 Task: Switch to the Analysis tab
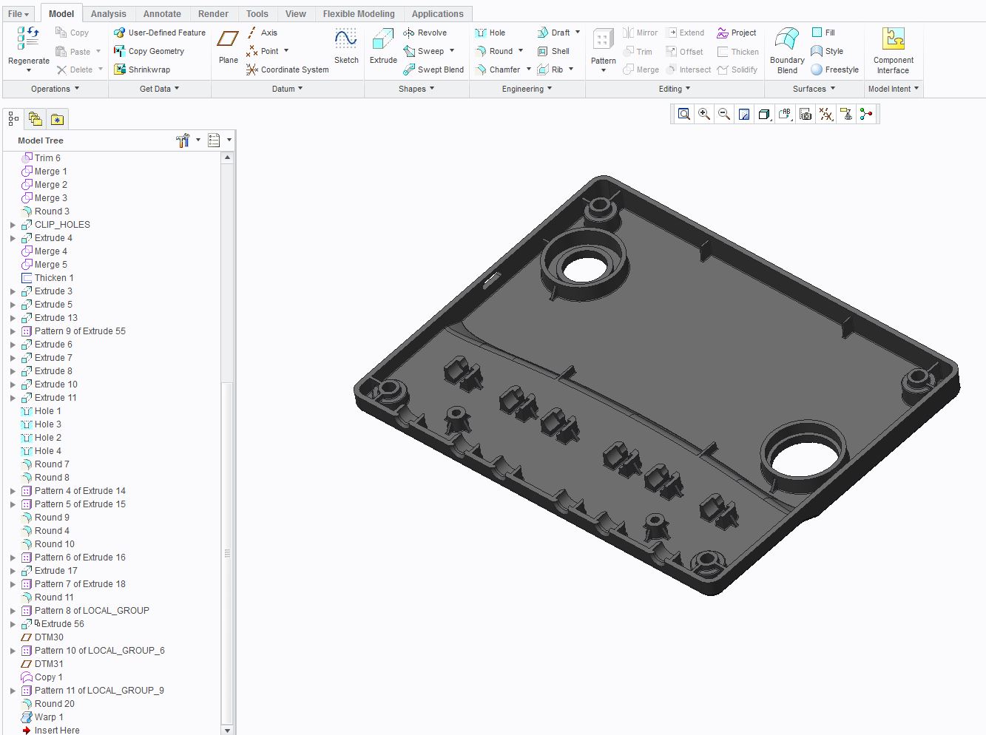109,13
